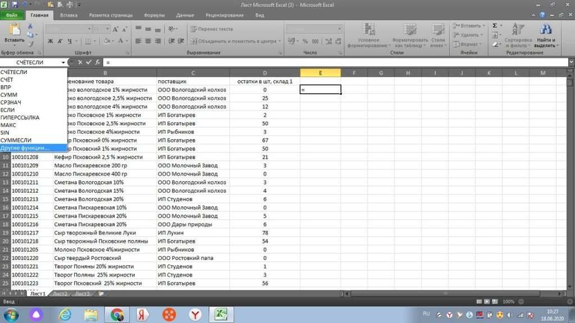Select the Bold (Ж) formatting icon
This screenshot has height=323, width=575.
pyautogui.click(x=52, y=41)
